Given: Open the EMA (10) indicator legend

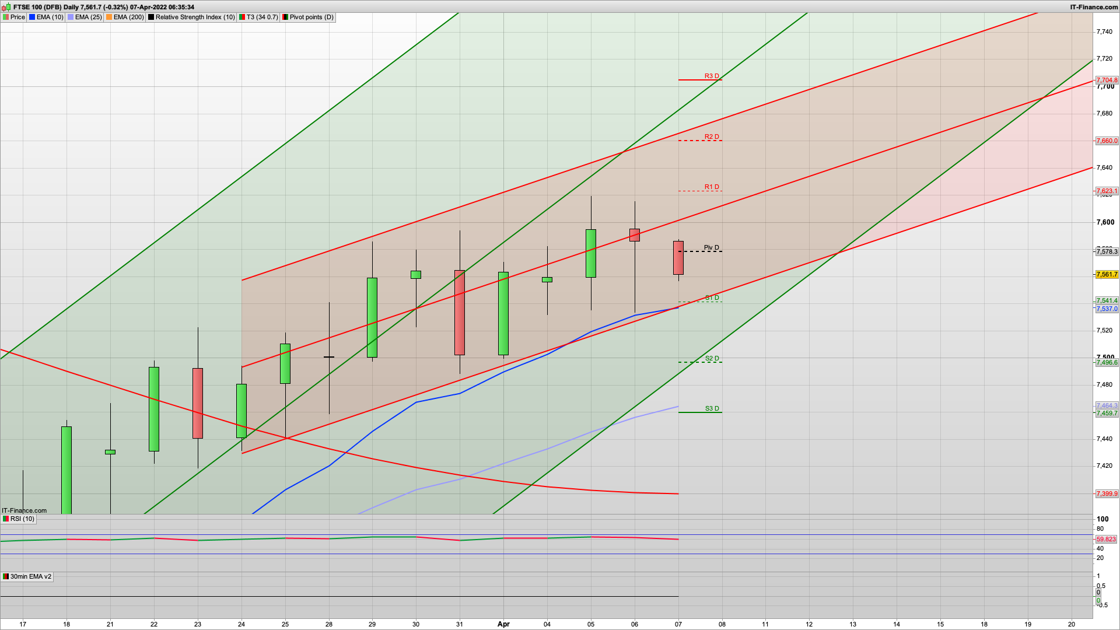Looking at the screenshot, I should (x=47, y=17).
